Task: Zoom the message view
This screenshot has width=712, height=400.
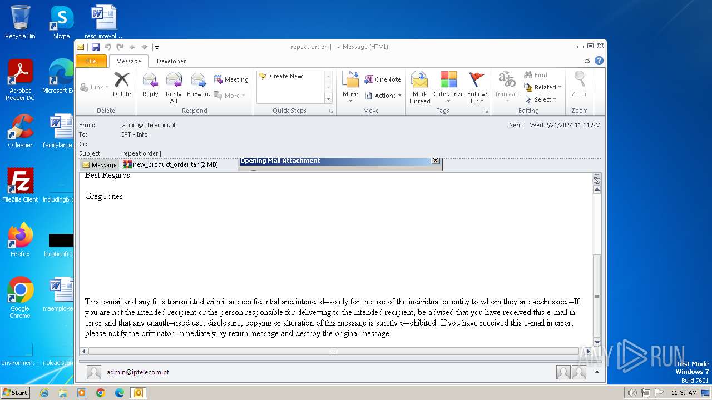Action: tap(580, 85)
